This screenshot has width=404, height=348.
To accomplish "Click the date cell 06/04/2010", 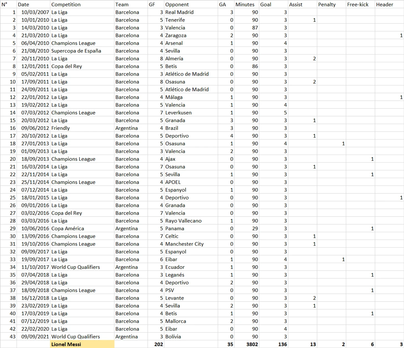I will click(x=33, y=43).
